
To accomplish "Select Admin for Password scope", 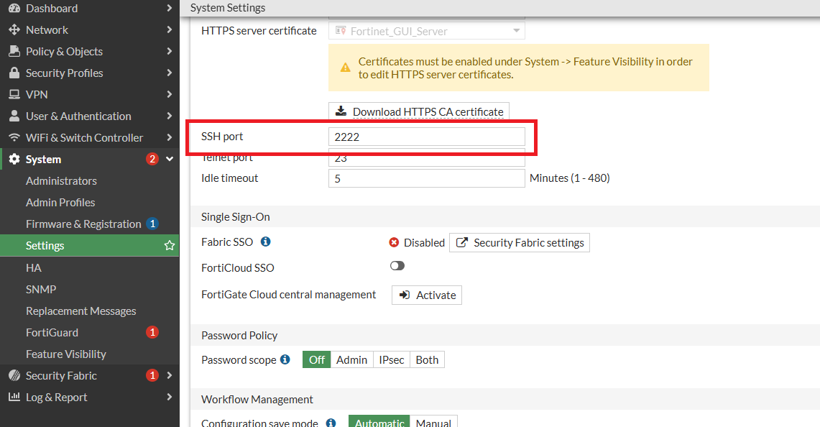I will coord(352,359).
